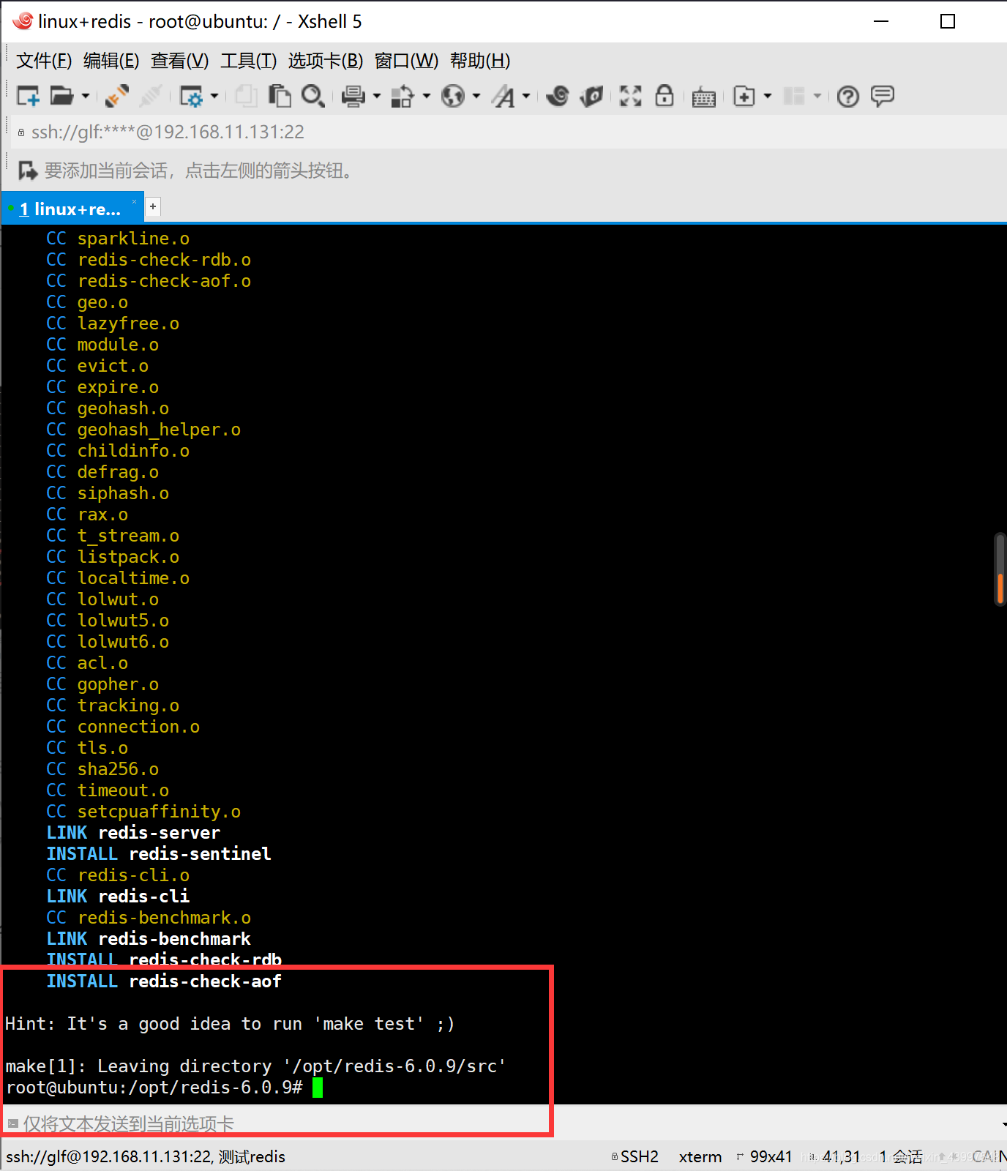The width and height of the screenshot is (1007, 1171).
Task: Click the status bar ssh://glf@192.168.11.131:22 text
Action: click(146, 1156)
